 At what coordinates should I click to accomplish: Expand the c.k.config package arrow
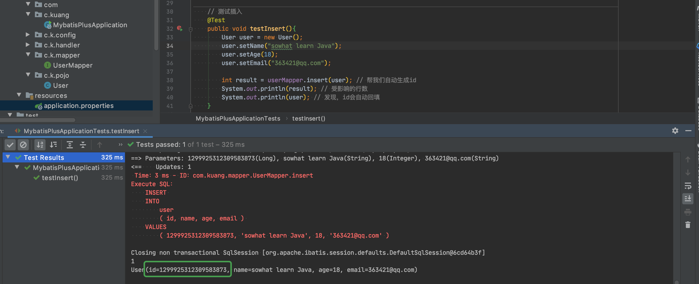tap(28, 34)
